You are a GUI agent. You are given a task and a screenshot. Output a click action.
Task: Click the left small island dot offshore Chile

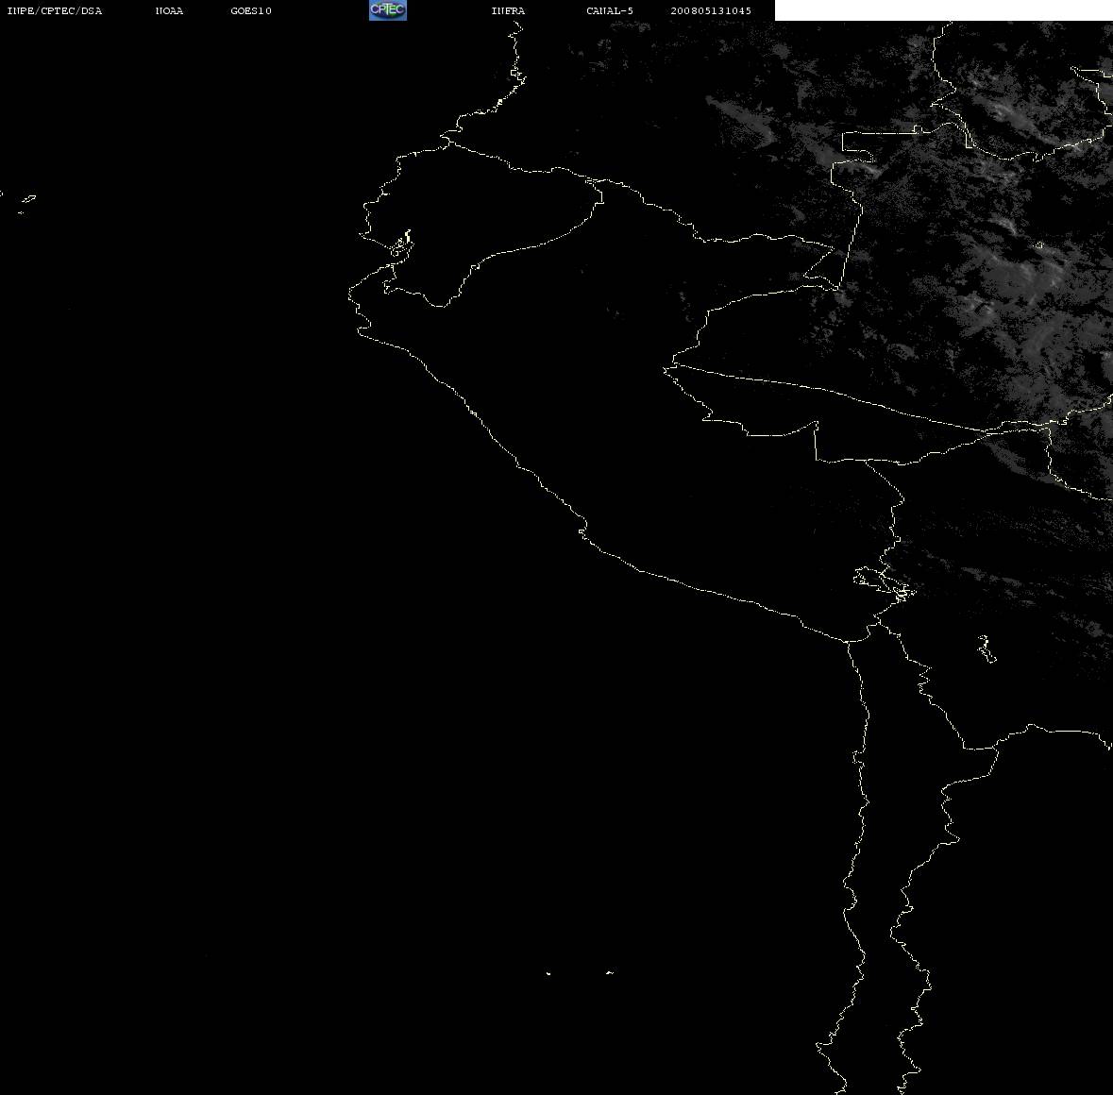pyautogui.click(x=548, y=973)
